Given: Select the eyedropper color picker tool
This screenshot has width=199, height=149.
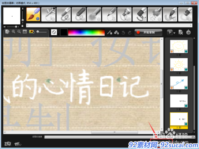Looking at the screenshot, I should click(x=109, y=32).
